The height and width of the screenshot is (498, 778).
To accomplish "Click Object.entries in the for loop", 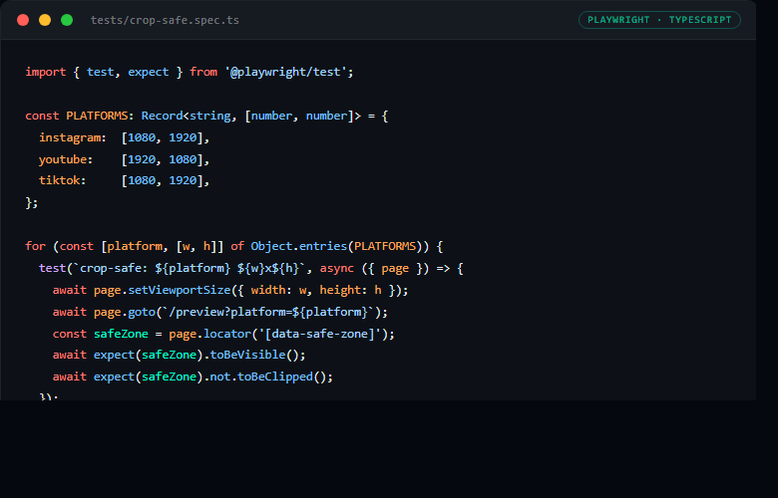I will pyautogui.click(x=298, y=246).
